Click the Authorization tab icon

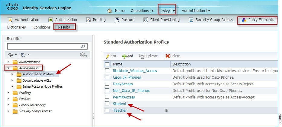51,20
